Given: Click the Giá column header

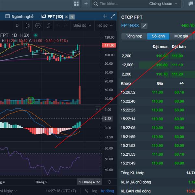Looking at the screenshot, I should click(160, 84).
